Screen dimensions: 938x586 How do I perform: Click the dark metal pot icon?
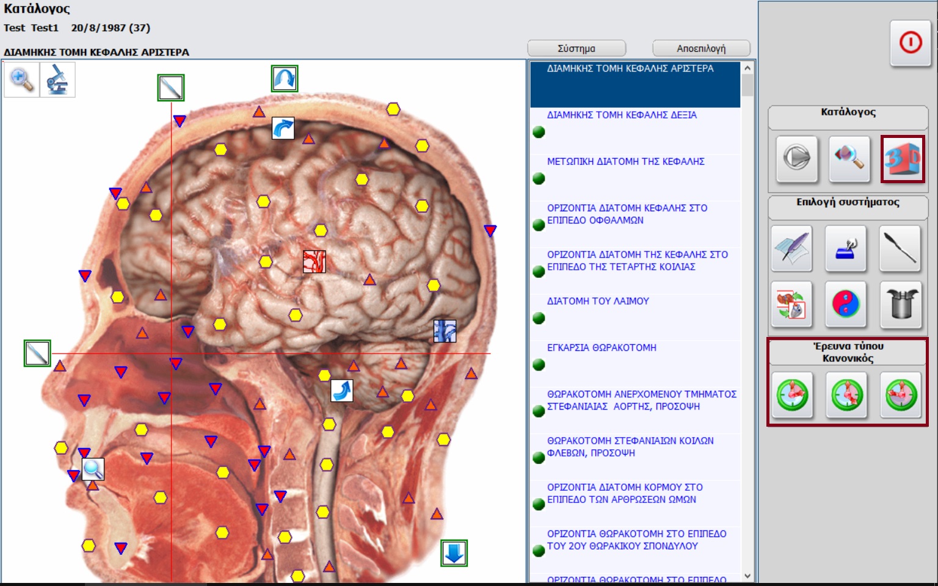point(900,304)
